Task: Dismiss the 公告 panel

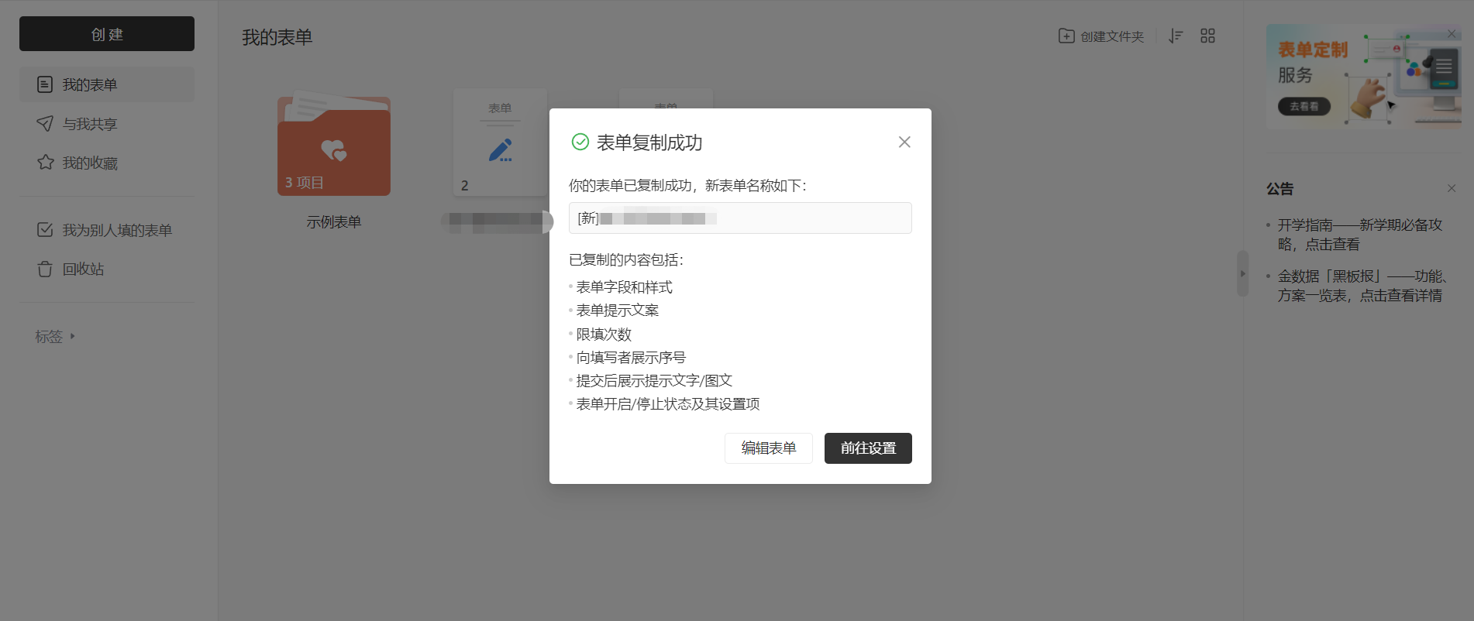Action: tap(1452, 188)
